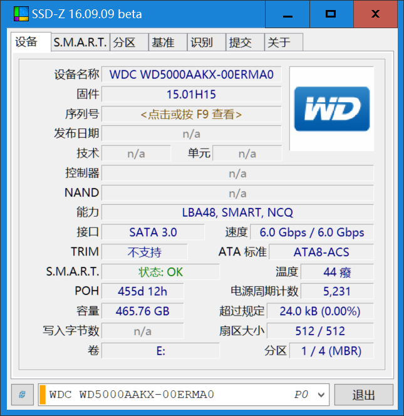Click the orange drive indicator in the drive selector

(x=43, y=395)
